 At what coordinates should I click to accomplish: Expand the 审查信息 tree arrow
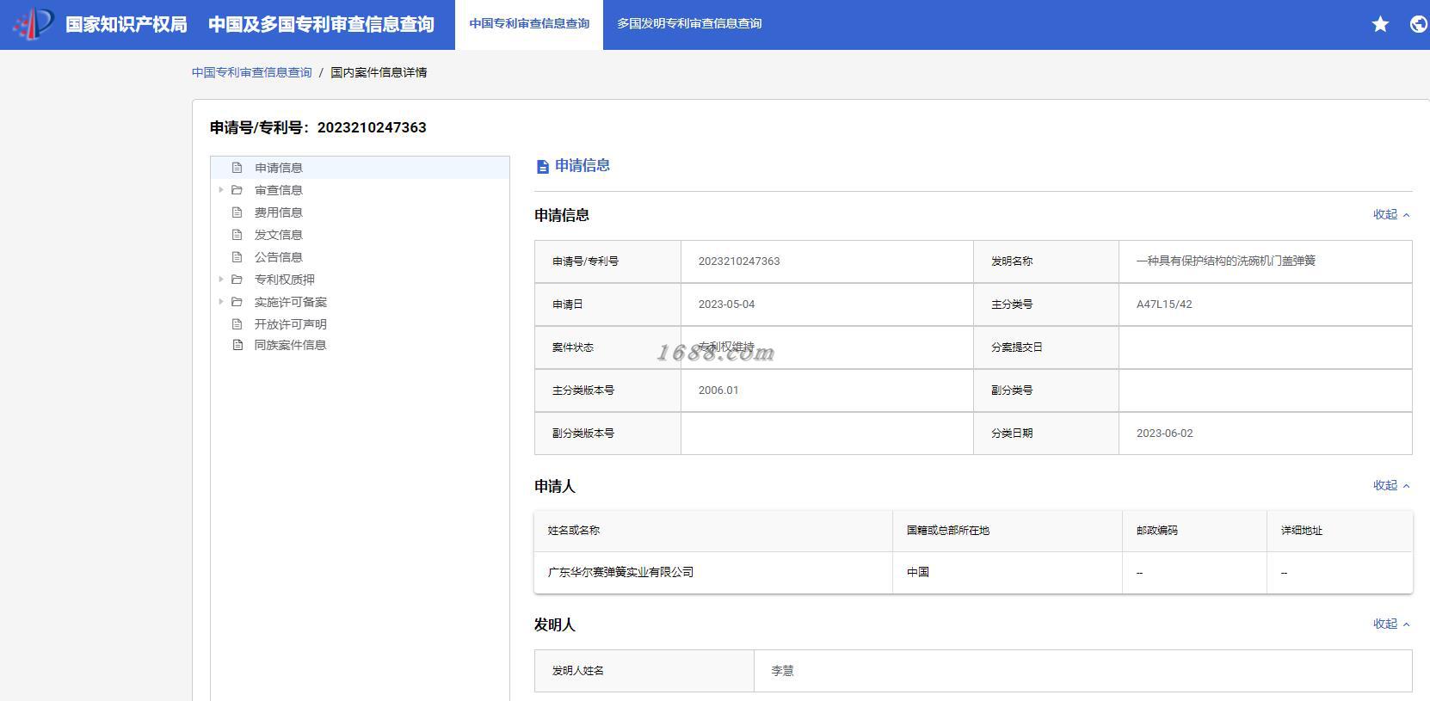(x=221, y=190)
